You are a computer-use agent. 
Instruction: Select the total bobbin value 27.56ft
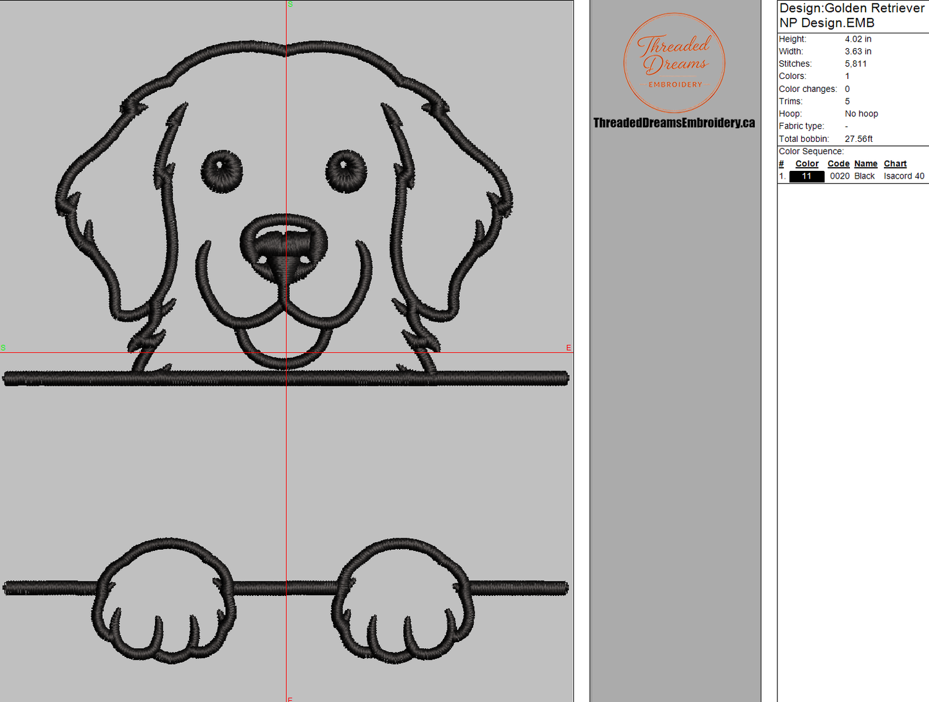pos(858,139)
